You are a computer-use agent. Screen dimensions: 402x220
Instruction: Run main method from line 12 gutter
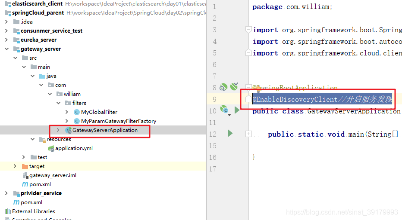click(x=230, y=133)
